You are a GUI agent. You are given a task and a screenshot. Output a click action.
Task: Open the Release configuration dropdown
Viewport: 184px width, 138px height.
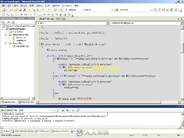83,10
